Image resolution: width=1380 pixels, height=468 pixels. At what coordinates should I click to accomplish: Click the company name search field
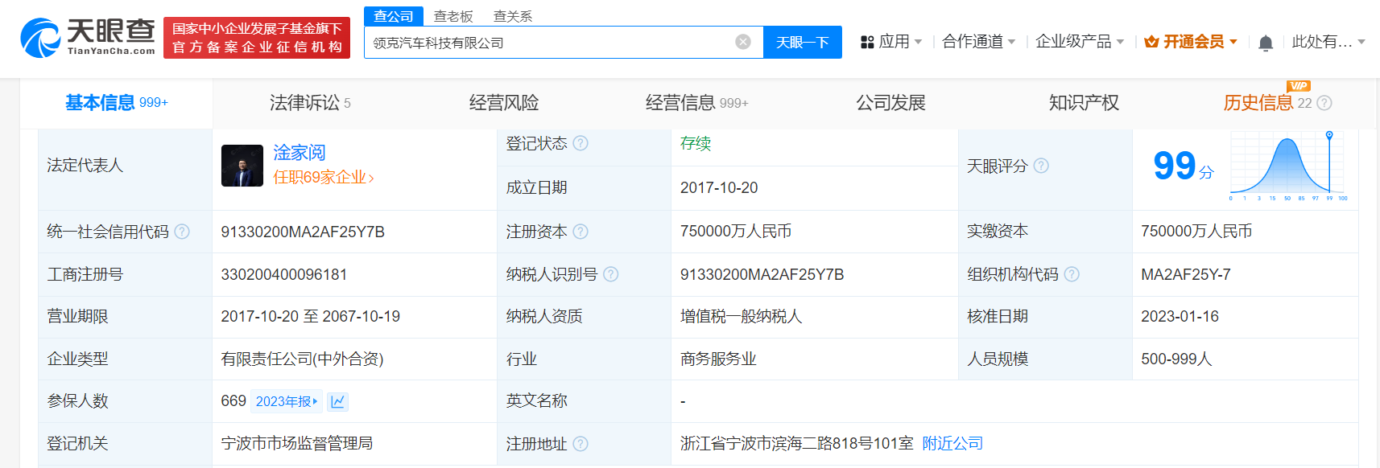[547, 43]
